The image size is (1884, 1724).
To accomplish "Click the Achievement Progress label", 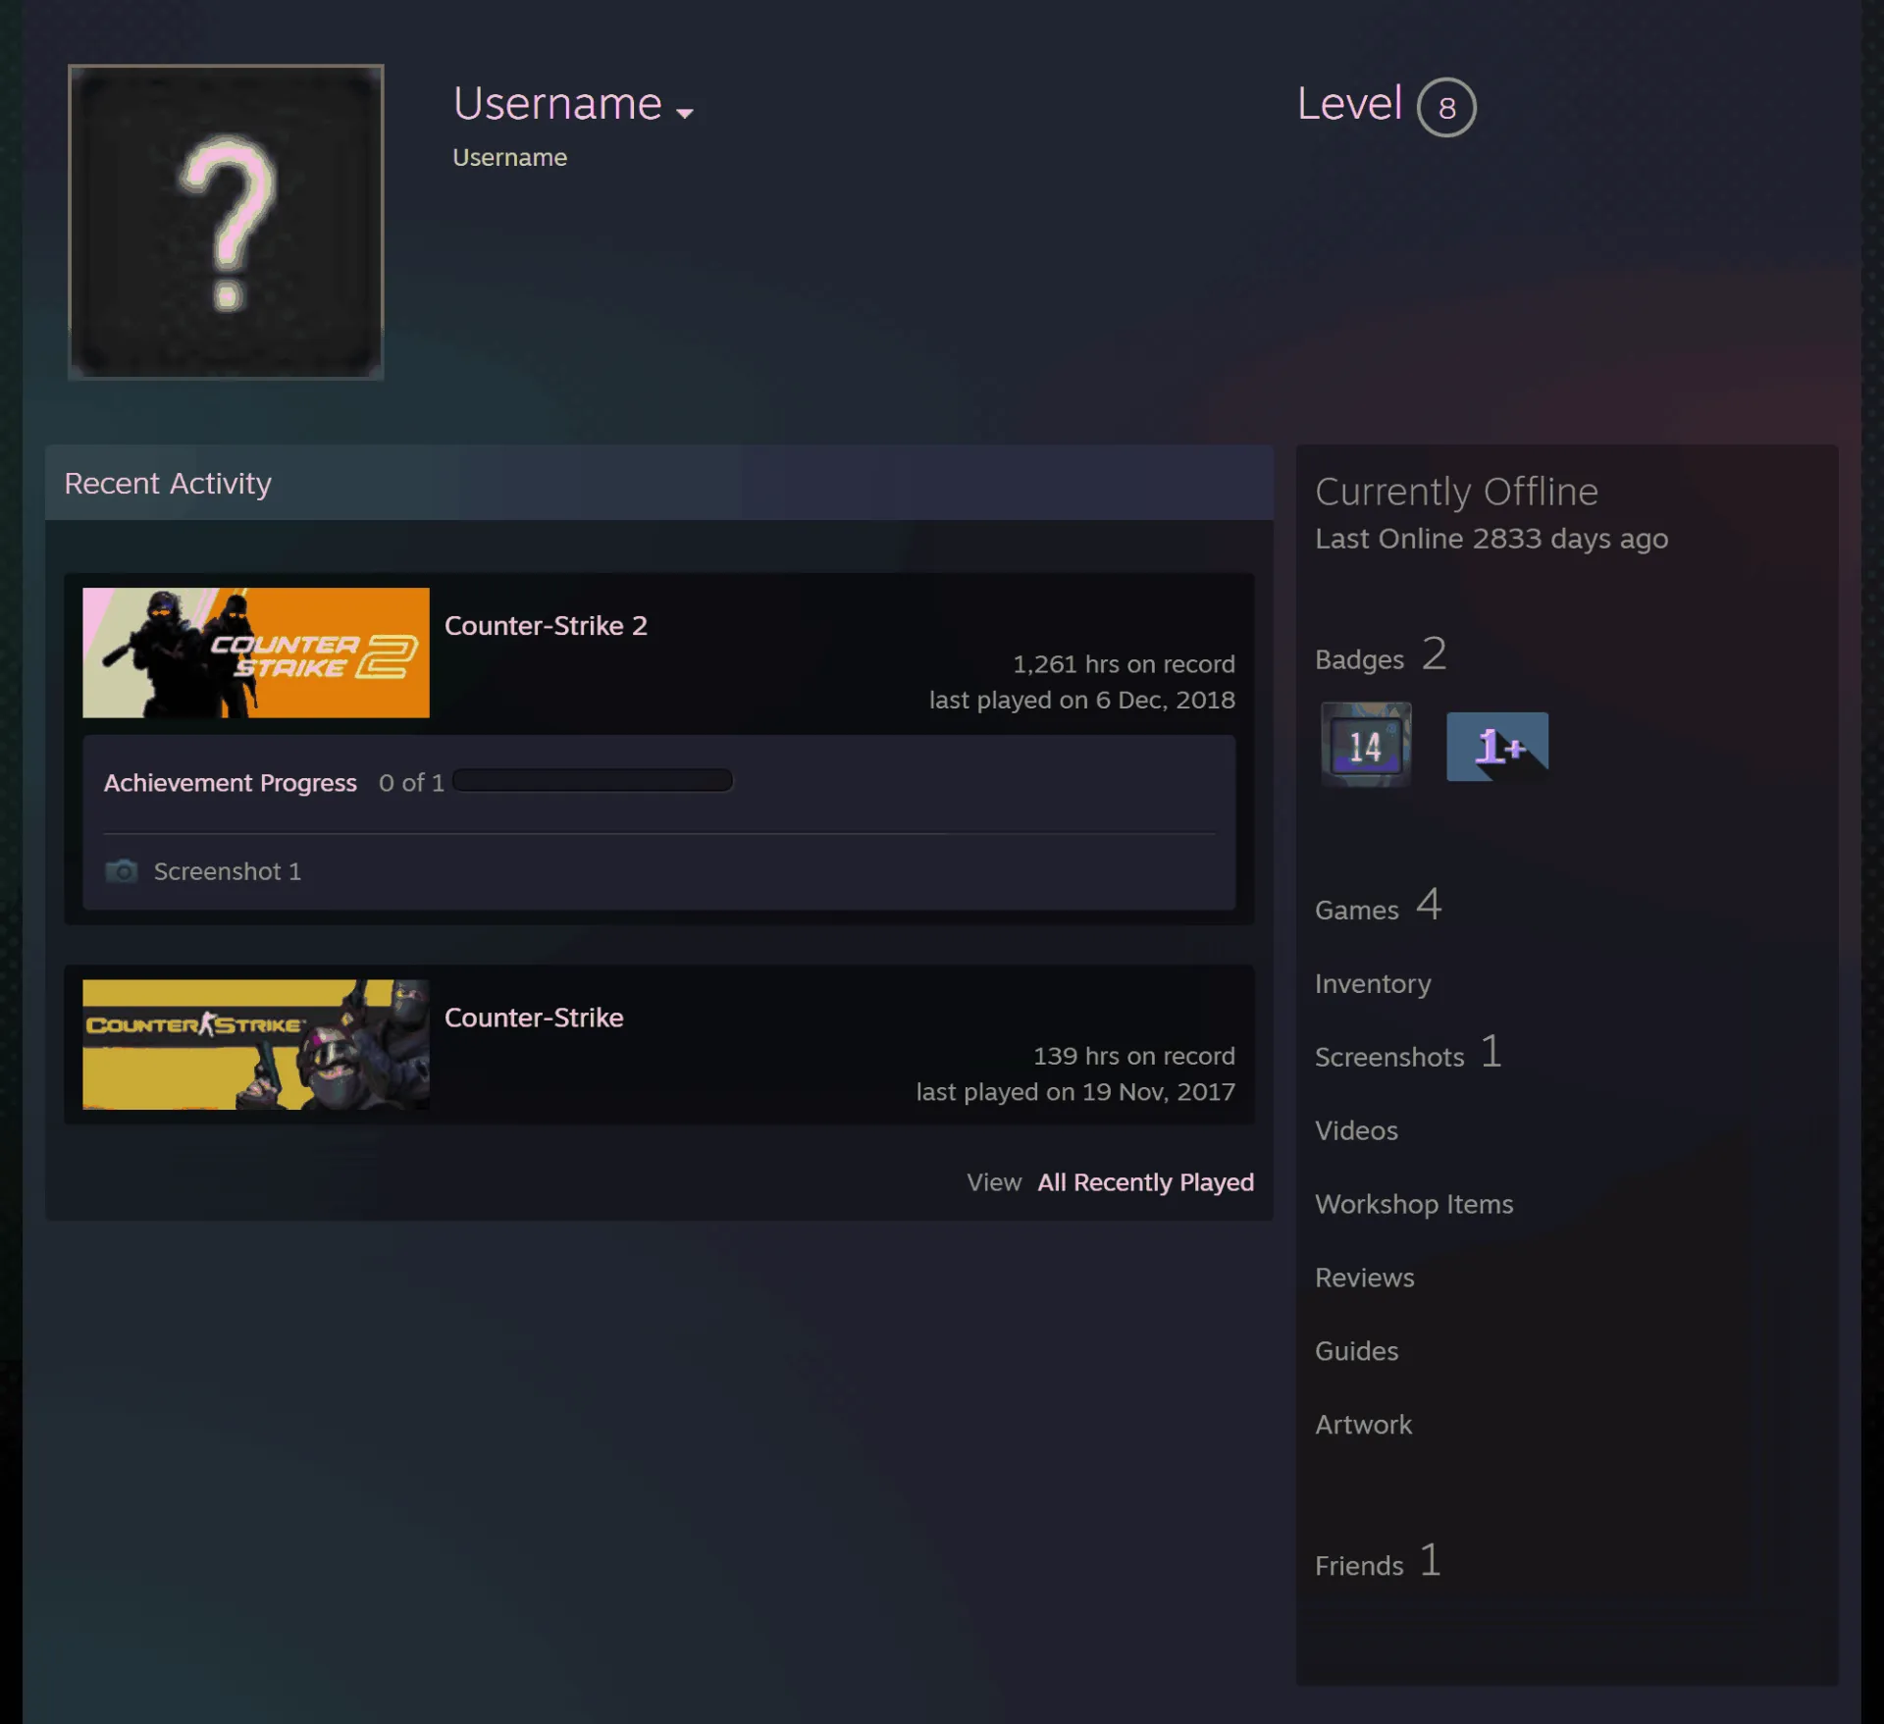I will 231,783.
